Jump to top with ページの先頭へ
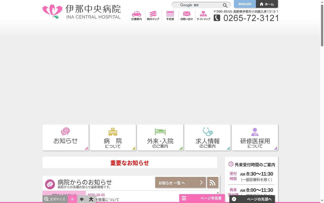 tap(252, 199)
